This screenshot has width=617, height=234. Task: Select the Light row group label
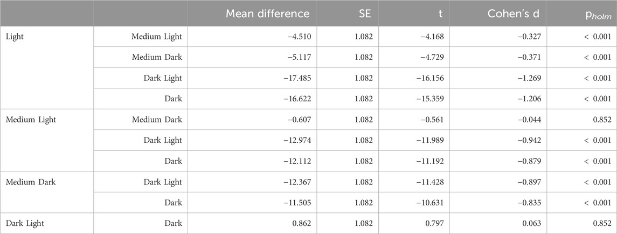(15, 37)
